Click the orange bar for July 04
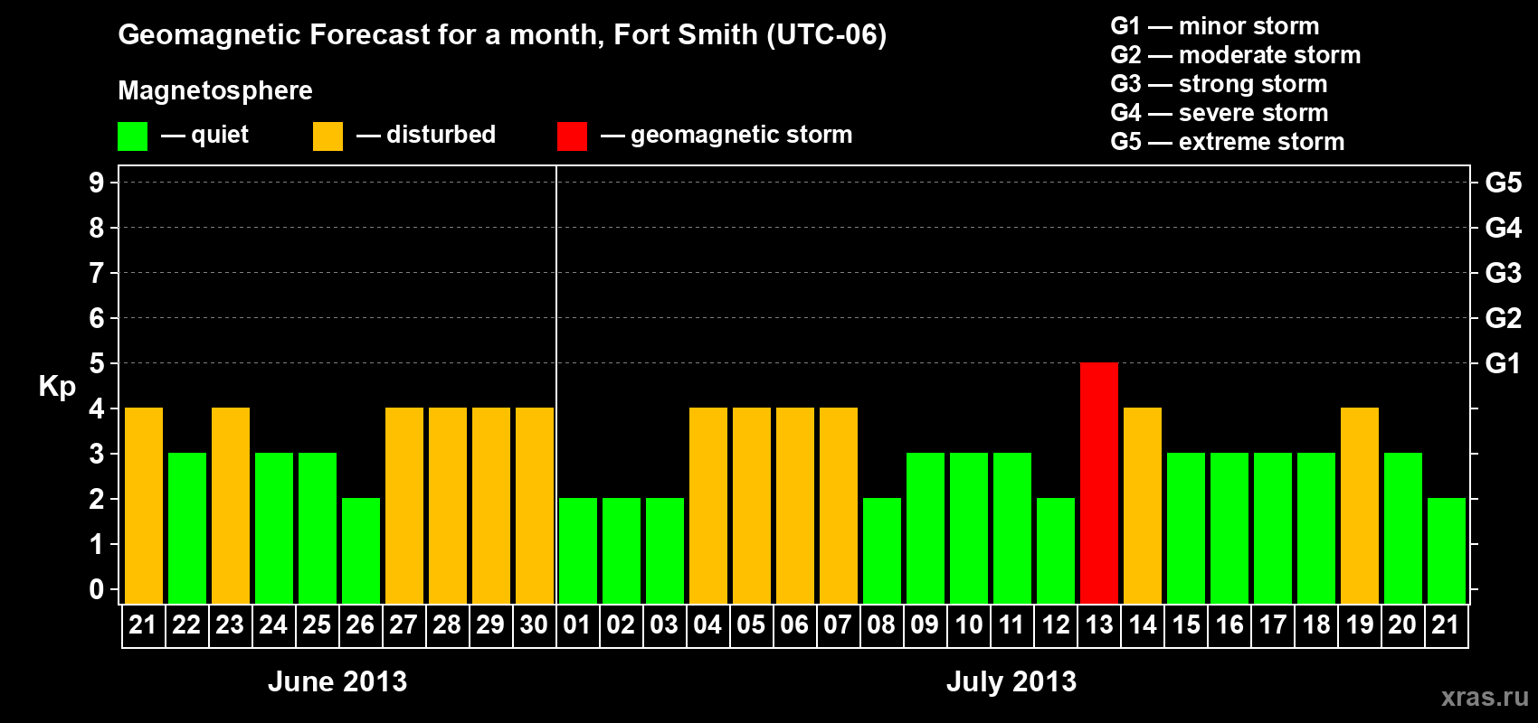This screenshot has height=723, width=1538. [708, 505]
